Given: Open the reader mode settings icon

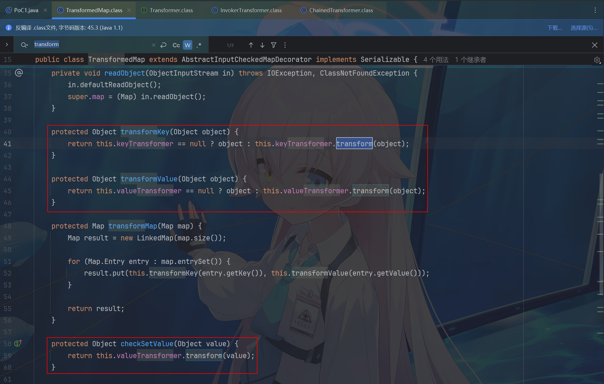Looking at the screenshot, I should click(x=597, y=60).
